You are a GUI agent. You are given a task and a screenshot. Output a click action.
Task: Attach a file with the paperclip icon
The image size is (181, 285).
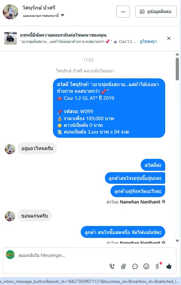coord(123,266)
